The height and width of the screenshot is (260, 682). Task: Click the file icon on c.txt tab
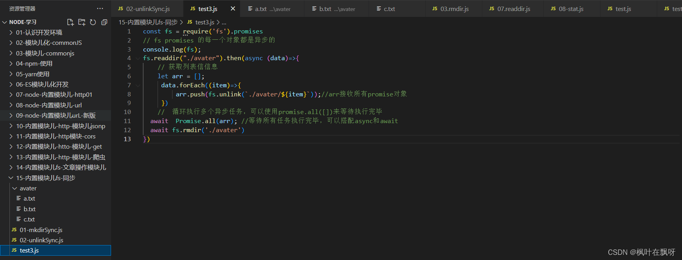click(x=379, y=8)
